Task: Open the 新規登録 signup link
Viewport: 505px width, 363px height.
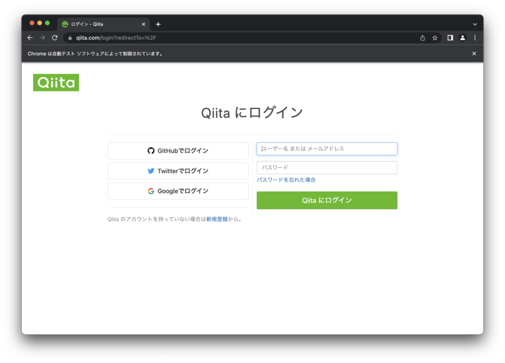Action: [217, 219]
